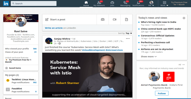This screenshot has height=99, width=191.
Task: Open the Kubernetes Service Mesh course image
Action: click(87, 75)
